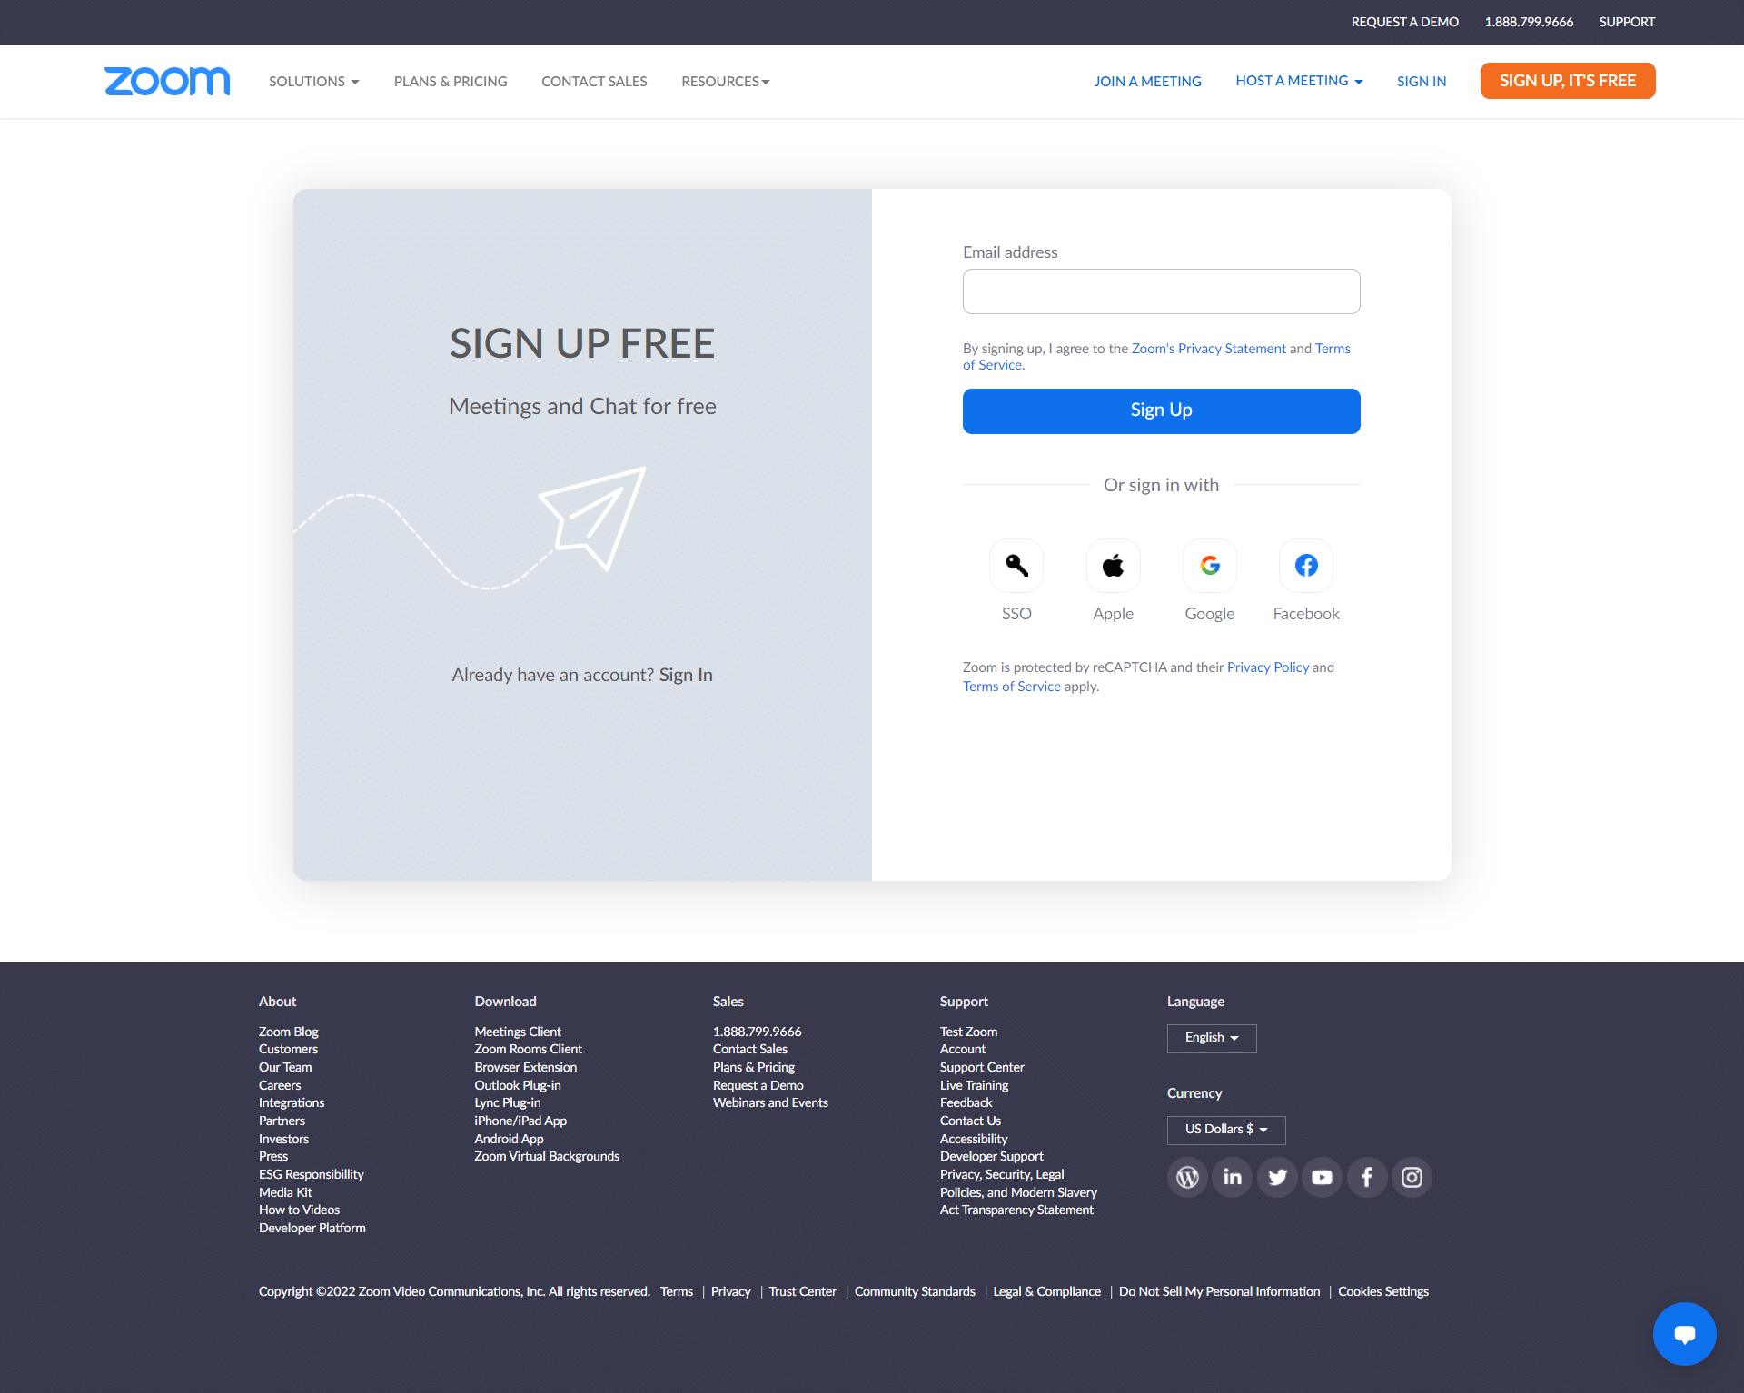
Task: Open Android App link
Action: (x=509, y=1139)
